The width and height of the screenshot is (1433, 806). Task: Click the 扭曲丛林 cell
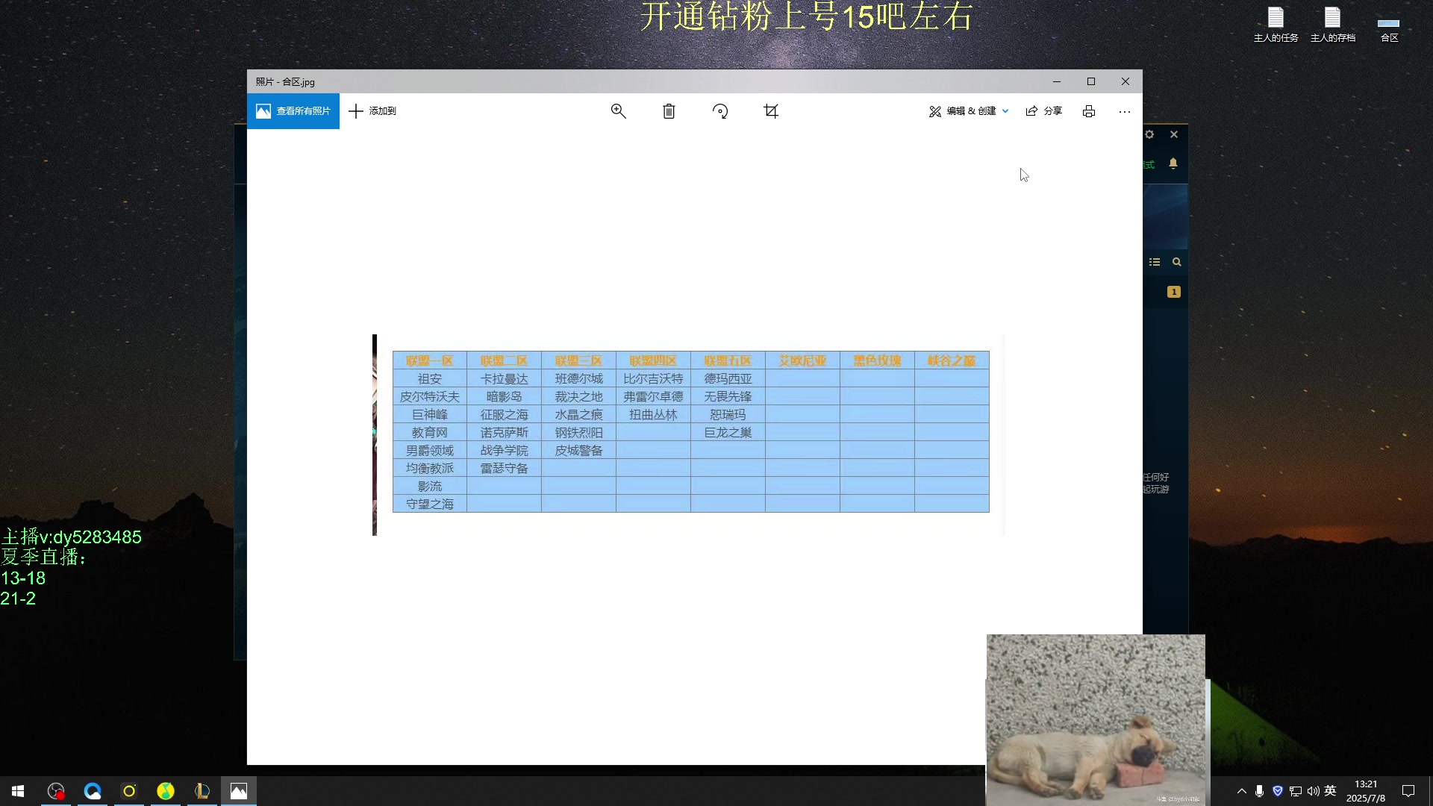tap(654, 415)
